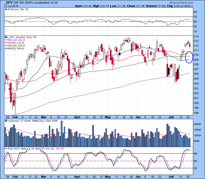Click the 10 level on RSI axis
The image size is (205, 179).
(195, 31)
